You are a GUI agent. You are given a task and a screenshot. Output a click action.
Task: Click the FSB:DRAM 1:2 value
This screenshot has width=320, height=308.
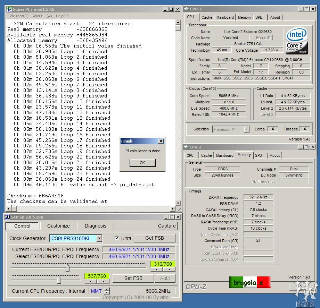point(258,203)
